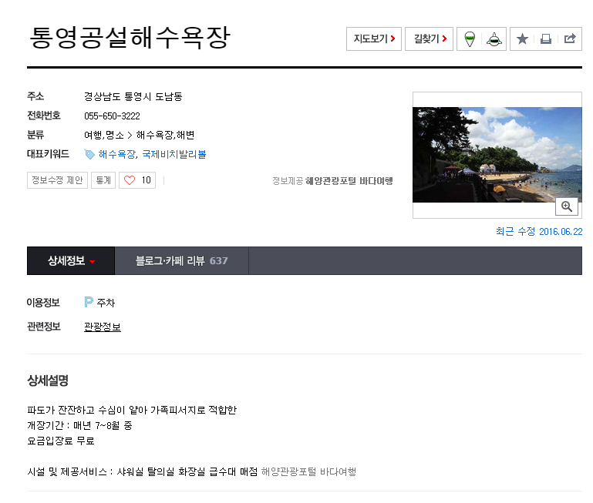Click the blue tag icon beside keywords
593x503 pixels.
[89, 154]
